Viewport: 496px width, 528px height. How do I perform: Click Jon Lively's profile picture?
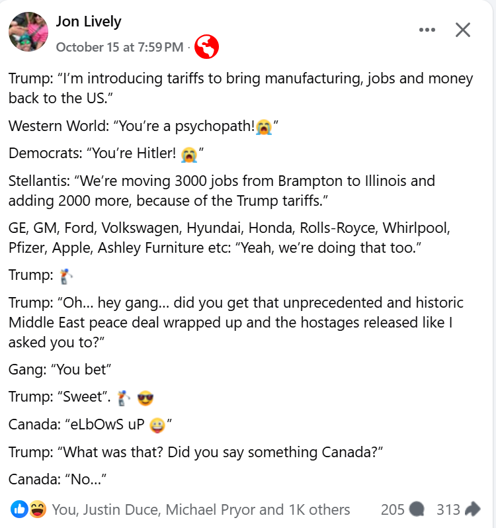28,31
